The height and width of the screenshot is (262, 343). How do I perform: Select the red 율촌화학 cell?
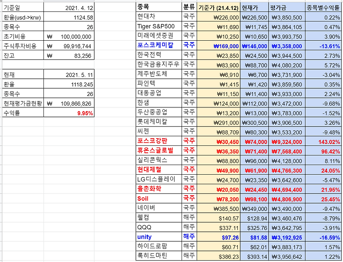[x=159, y=189]
